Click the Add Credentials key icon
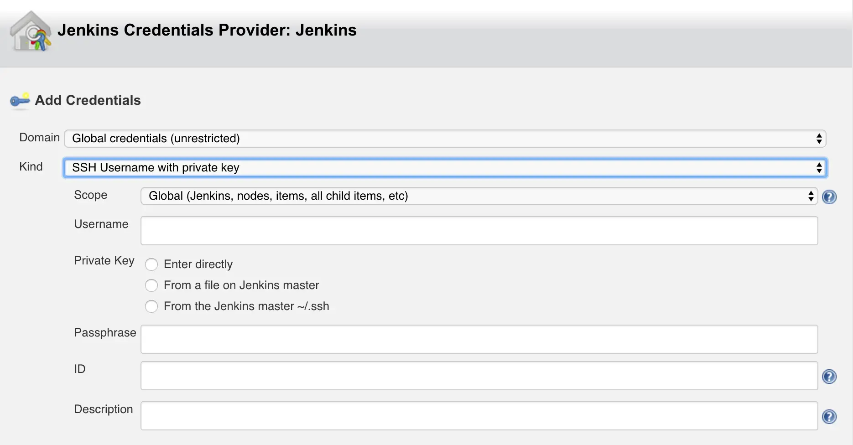The height and width of the screenshot is (445, 853). 20,100
